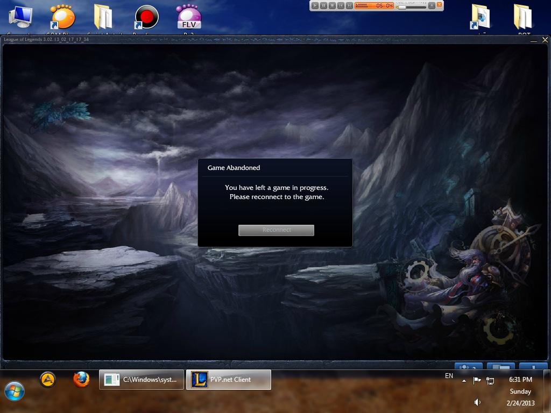The image size is (551, 413).
Task: Start playback in the media player widget
Action: [315, 5]
